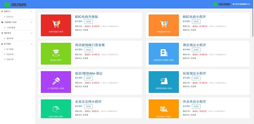Click the arrow beside 小程序管理
The height and width of the screenshot is (124, 254).
pos(5,28)
